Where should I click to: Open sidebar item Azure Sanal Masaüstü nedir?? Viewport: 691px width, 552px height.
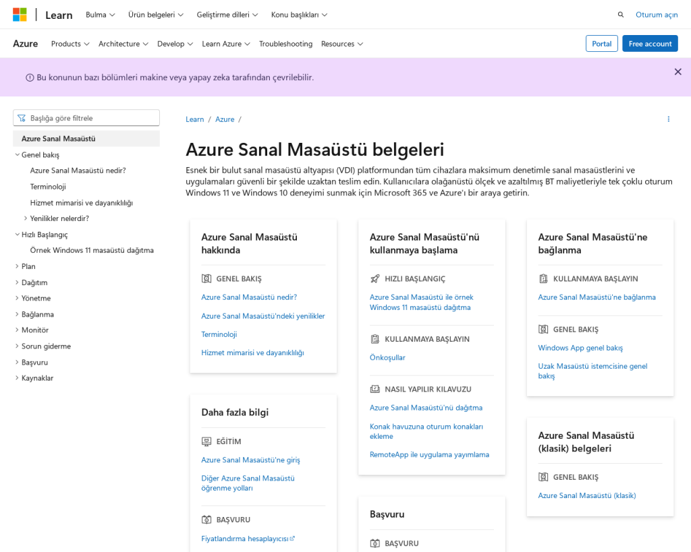coord(78,171)
